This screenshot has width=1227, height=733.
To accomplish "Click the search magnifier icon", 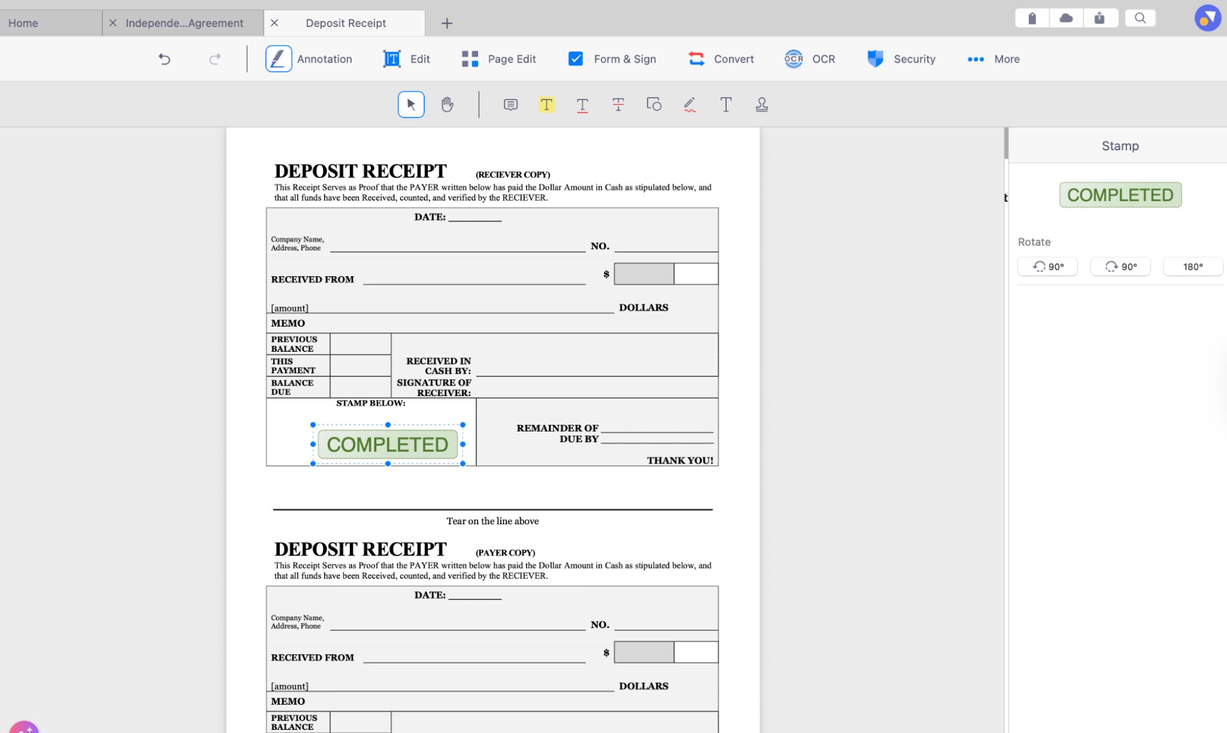I will point(1140,18).
